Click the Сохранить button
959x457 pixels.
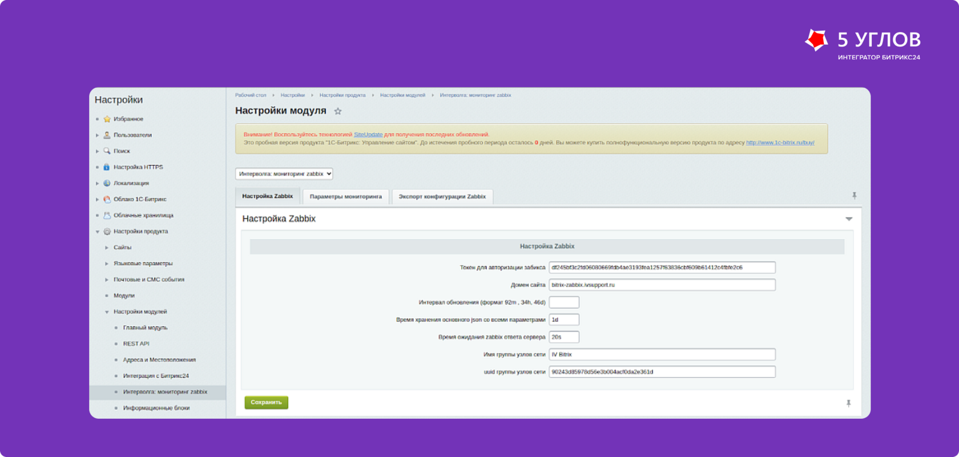pos(267,402)
